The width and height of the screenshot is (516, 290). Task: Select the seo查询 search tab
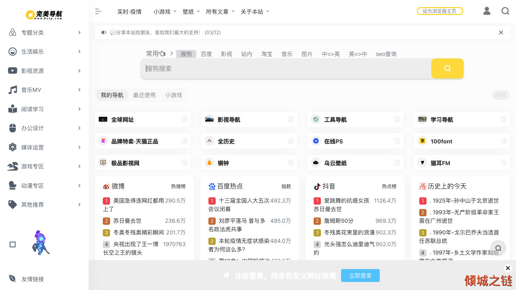pyautogui.click(x=386, y=54)
